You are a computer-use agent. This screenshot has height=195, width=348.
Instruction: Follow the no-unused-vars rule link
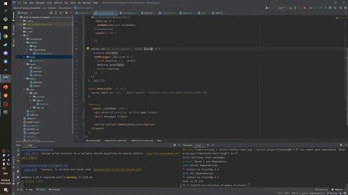coord(117,170)
